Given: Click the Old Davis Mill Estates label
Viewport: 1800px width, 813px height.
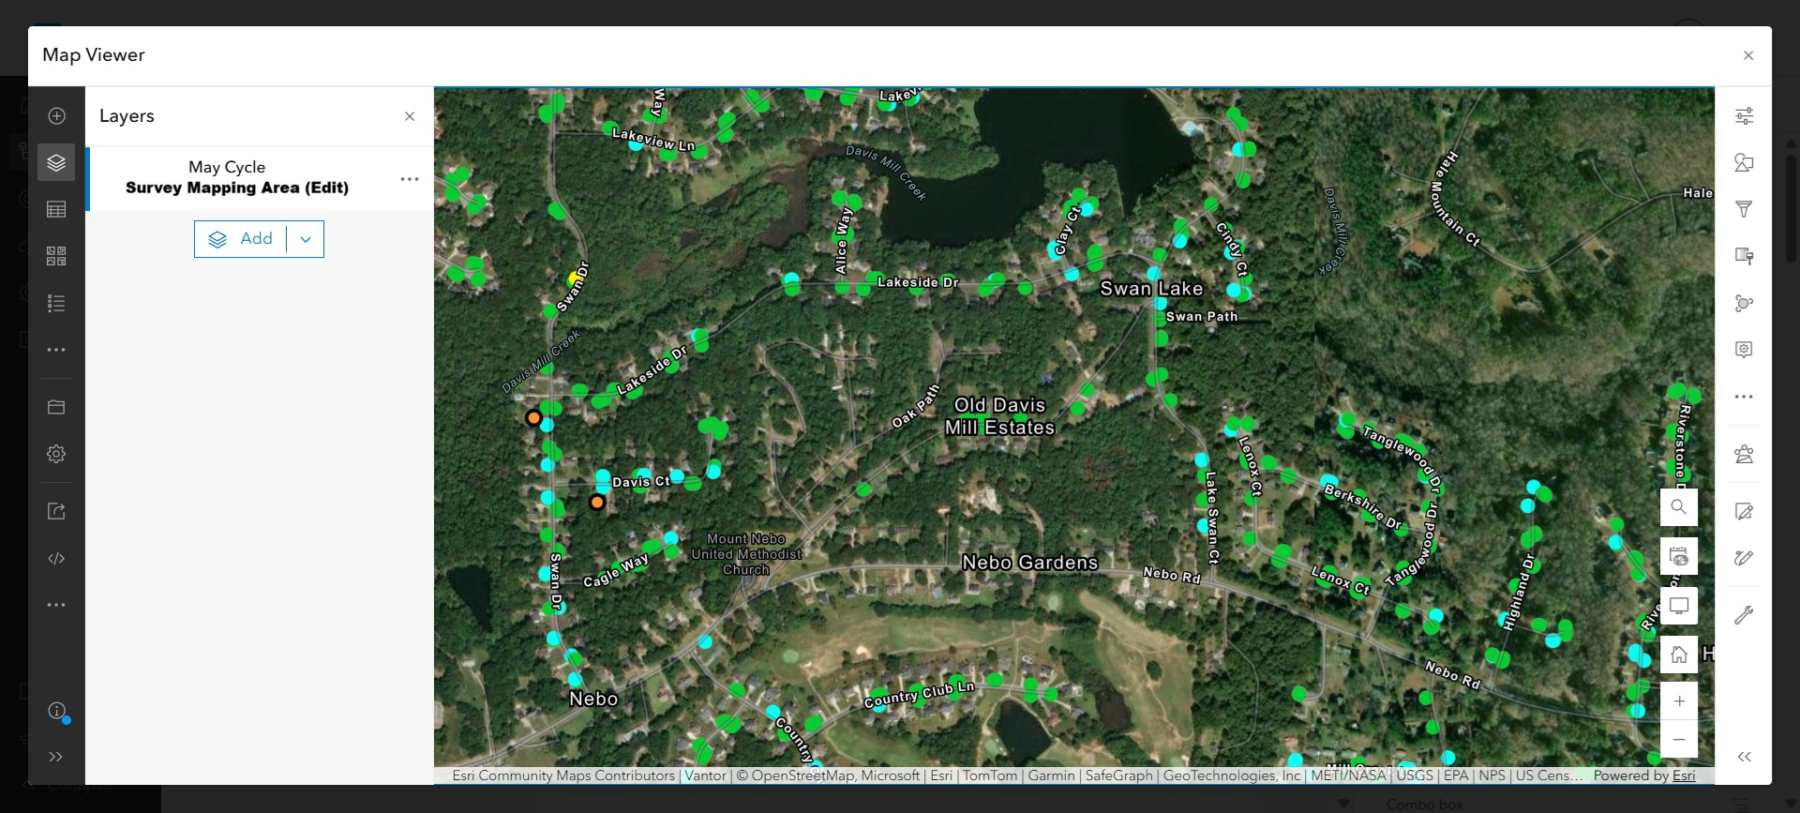Looking at the screenshot, I should click(x=999, y=416).
